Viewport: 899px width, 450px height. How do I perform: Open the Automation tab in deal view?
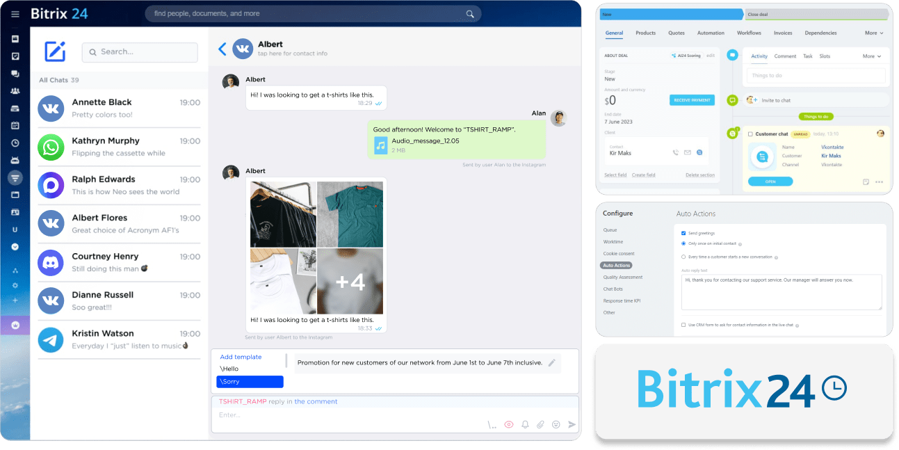coord(711,33)
